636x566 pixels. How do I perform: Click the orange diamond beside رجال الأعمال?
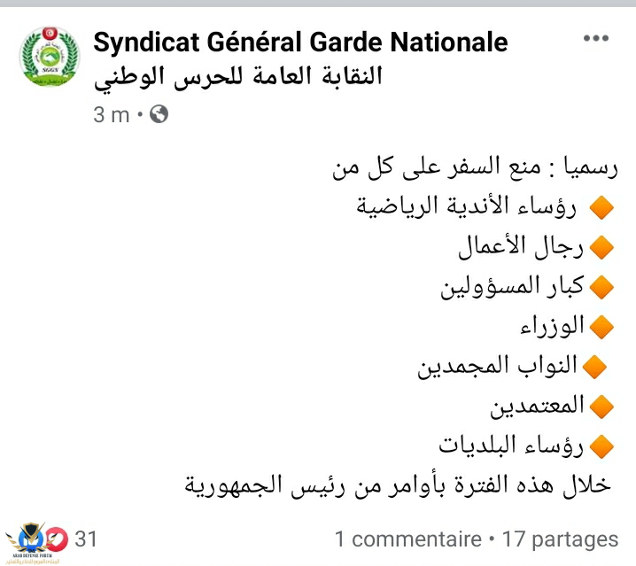[601, 247]
